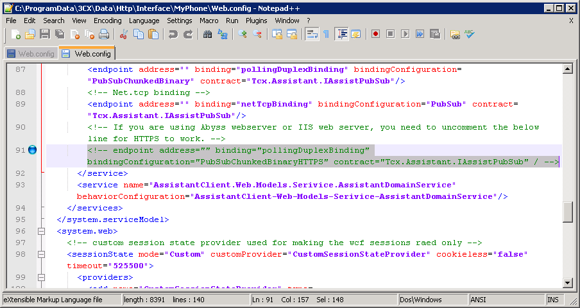Undo the last edit
Image resolution: width=580 pixels, height=308 pixels.
(173, 35)
